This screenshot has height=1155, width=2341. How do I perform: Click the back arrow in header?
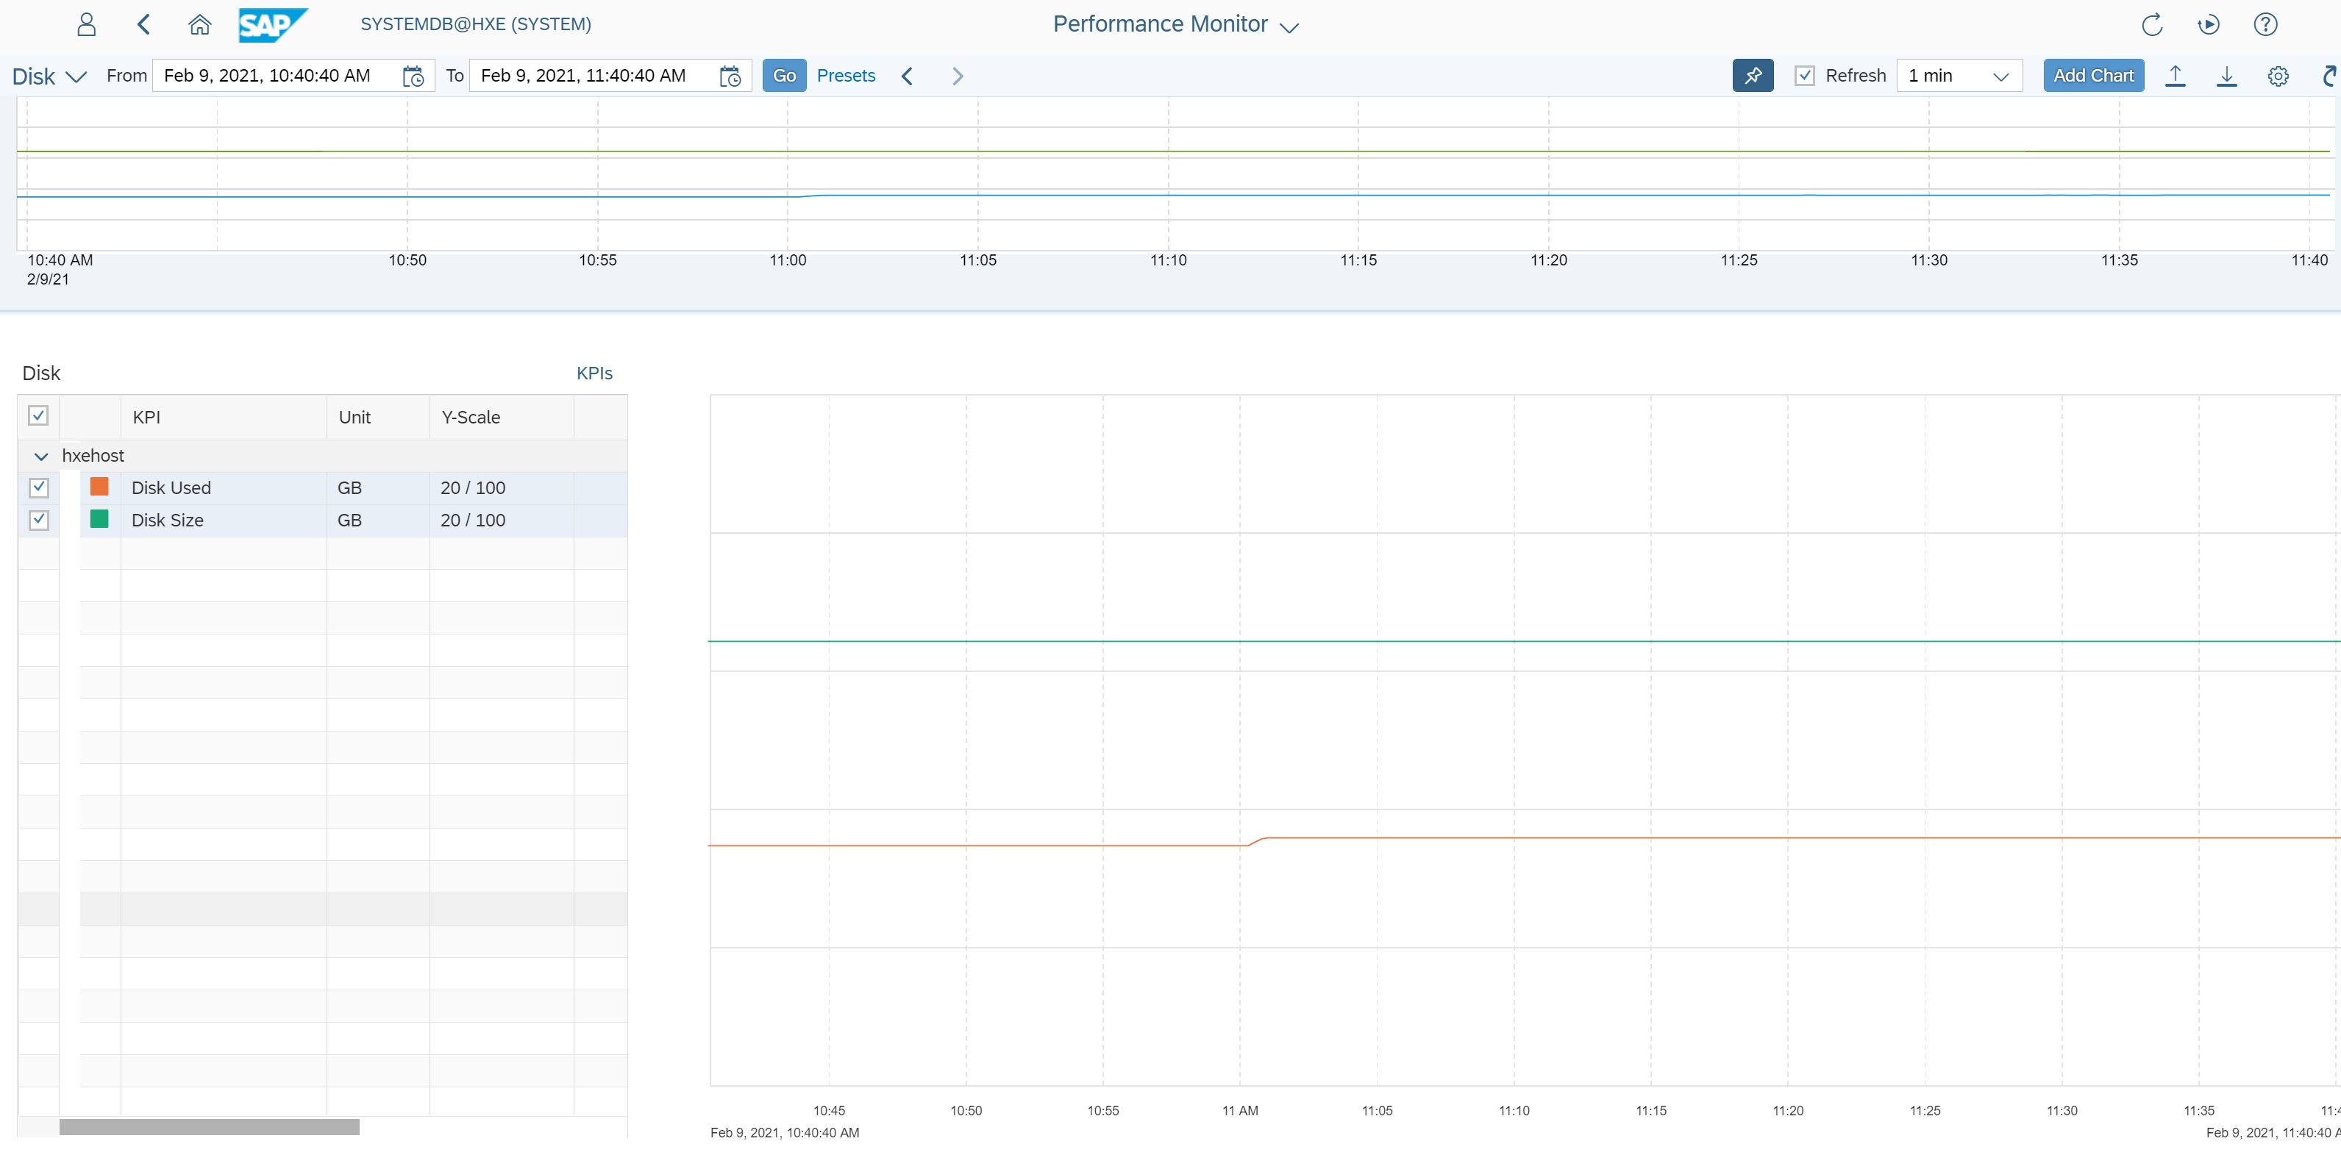(x=143, y=24)
